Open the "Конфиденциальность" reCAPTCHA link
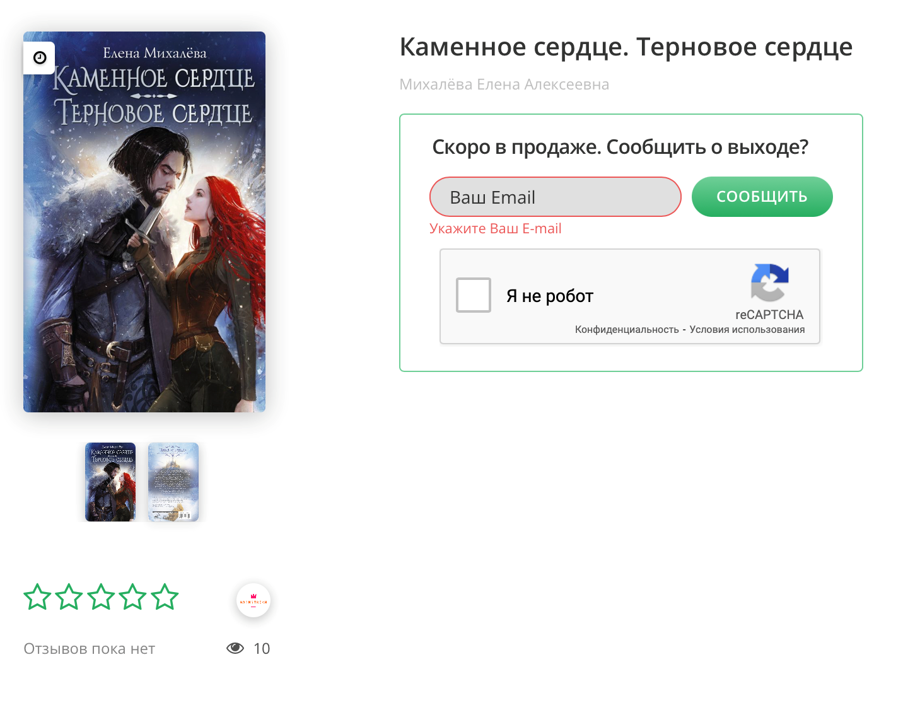The height and width of the screenshot is (715, 920). (x=627, y=330)
